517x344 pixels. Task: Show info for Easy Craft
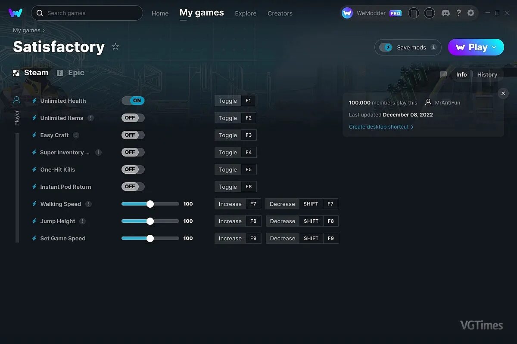coord(76,135)
